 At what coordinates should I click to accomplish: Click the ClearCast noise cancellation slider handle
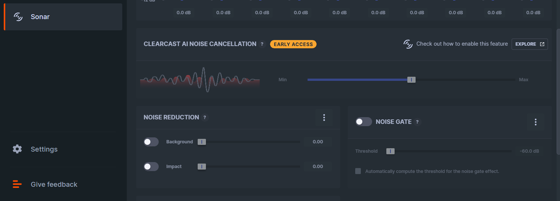[x=411, y=80]
